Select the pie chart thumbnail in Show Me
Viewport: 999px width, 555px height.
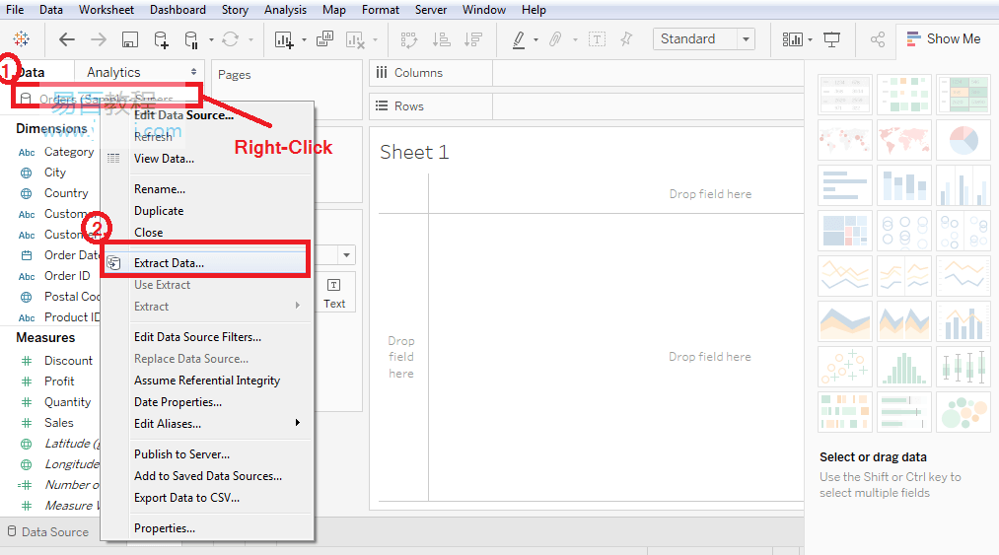click(x=963, y=140)
